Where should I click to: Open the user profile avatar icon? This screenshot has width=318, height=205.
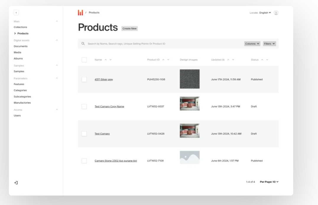point(276,13)
